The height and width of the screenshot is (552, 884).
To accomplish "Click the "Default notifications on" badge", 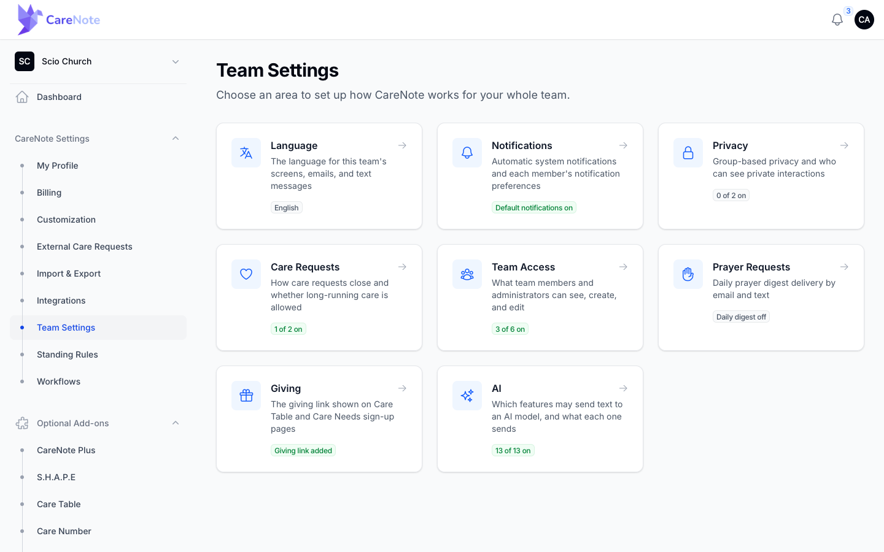I will click(x=534, y=208).
